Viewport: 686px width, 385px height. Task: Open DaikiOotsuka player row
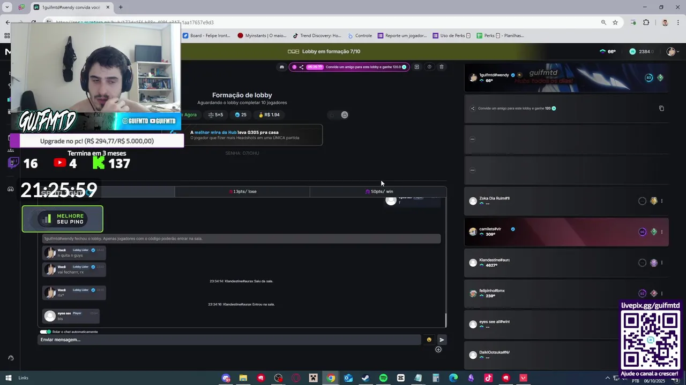pyautogui.click(x=541, y=355)
